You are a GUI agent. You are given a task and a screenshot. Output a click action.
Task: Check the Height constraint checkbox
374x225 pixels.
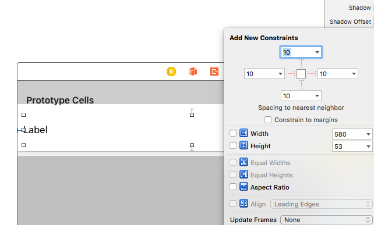click(233, 145)
